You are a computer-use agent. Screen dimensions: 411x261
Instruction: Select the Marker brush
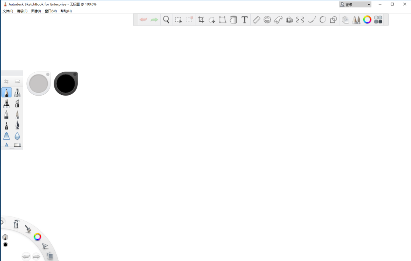point(6,103)
